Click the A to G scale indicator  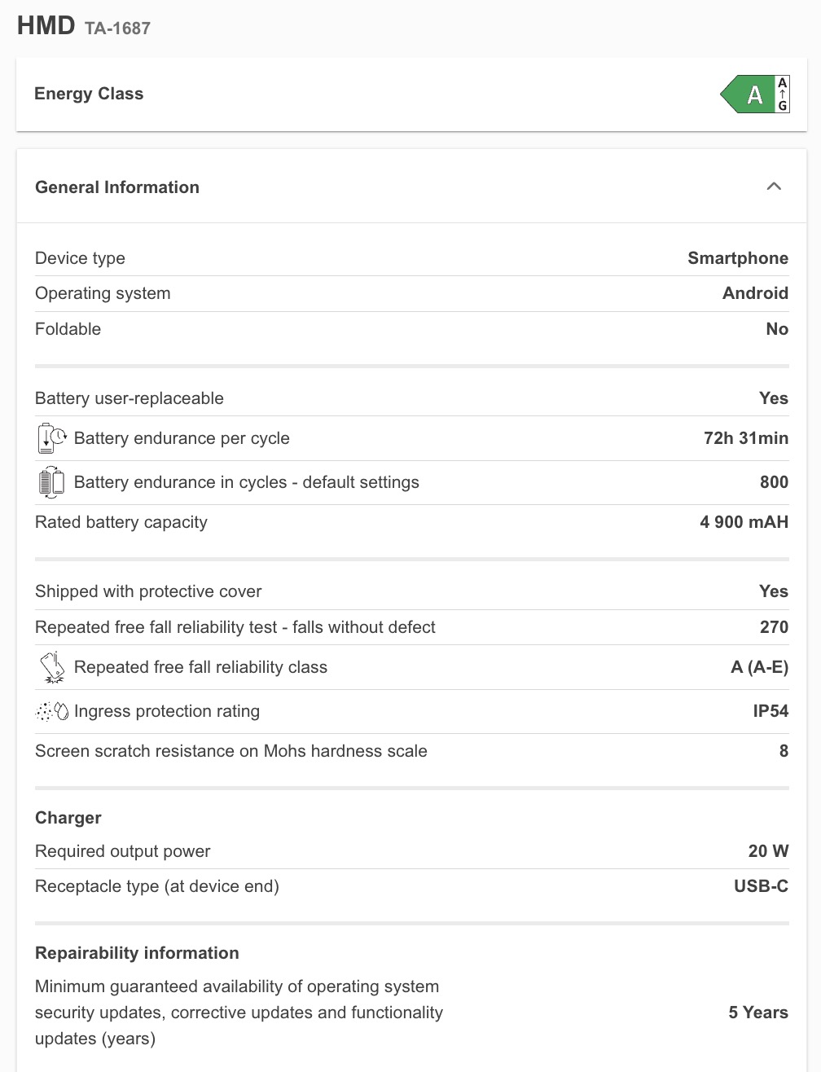[783, 94]
